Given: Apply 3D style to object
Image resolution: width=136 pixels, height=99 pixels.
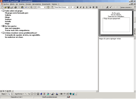Looking at the screenshot, I should (x=74, y=94).
